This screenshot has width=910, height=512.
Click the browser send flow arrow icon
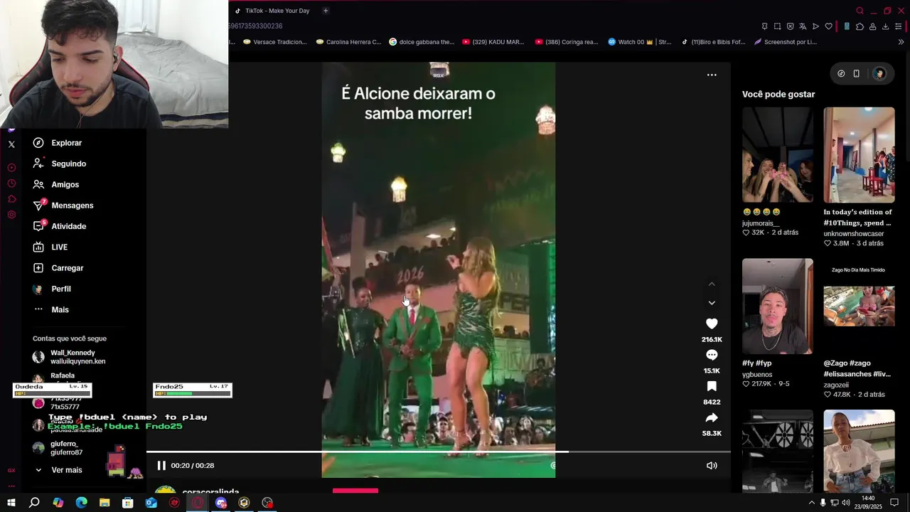point(815,26)
